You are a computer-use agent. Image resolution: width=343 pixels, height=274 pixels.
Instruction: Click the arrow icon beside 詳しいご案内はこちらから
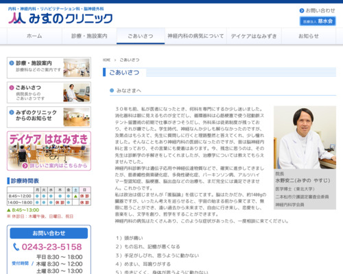point(25,166)
